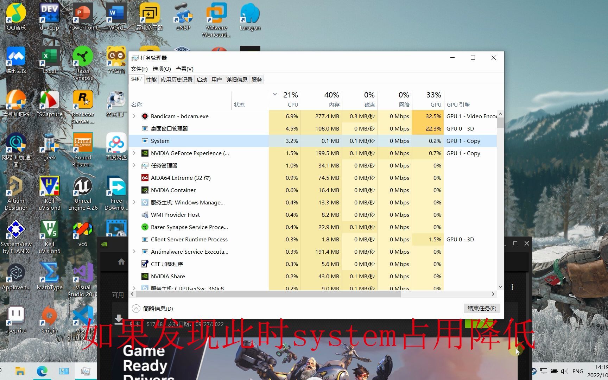Sort by 磁盘 column header
The width and height of the screenshot is (608, 380).
tap(360, 100)
